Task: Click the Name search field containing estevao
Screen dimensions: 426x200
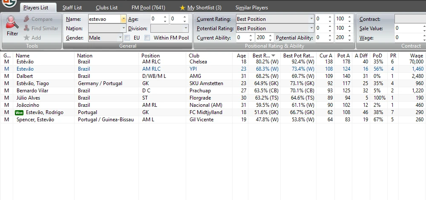Action: [105, 19]
